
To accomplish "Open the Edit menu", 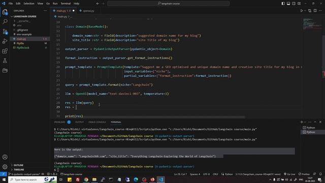I will pyautogui.click(x=18, y=4).
